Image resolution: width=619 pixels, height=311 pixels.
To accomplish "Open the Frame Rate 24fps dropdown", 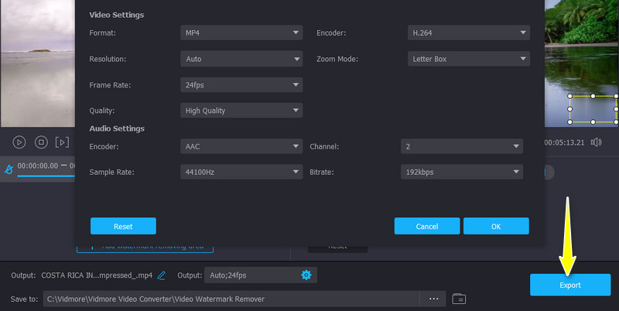I will click(241, 84).
